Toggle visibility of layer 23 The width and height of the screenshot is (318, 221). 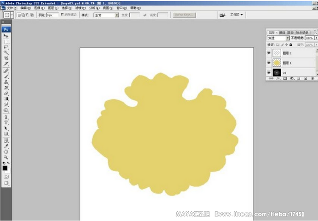[269, 73]
